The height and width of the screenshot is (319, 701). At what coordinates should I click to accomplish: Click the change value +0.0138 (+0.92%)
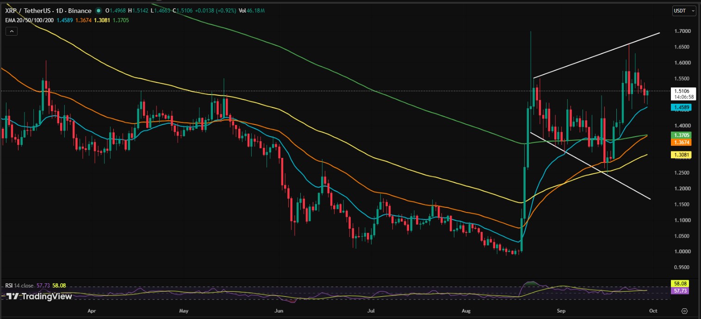[x=217, y=11]
